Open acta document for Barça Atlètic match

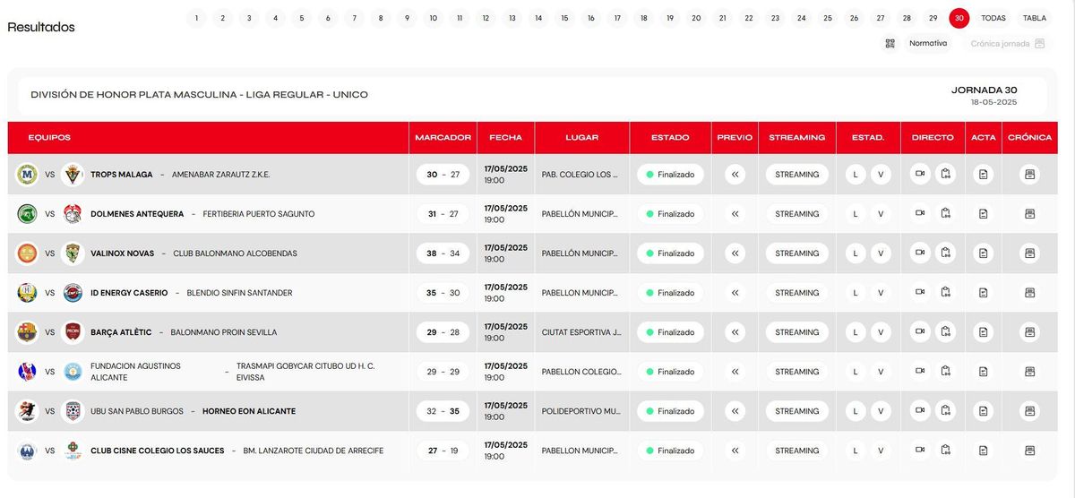[x=984, y=332]
